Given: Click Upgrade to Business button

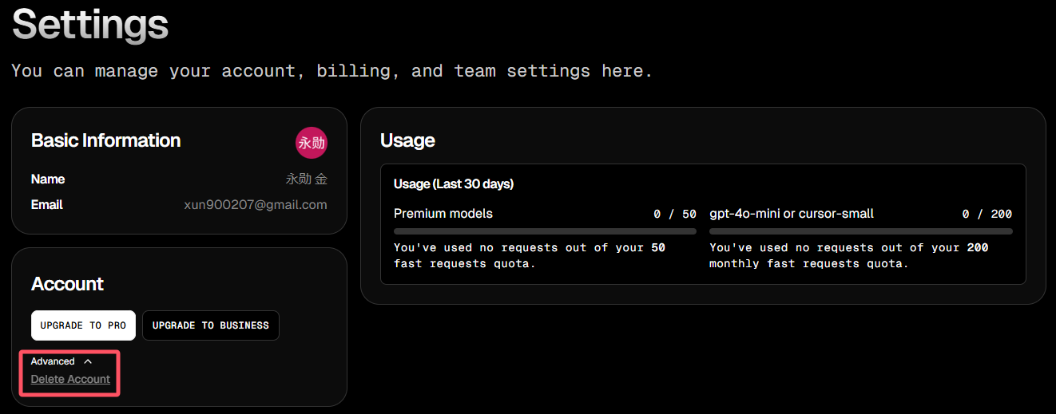Looking at the screenshot, I should [211, 325].
